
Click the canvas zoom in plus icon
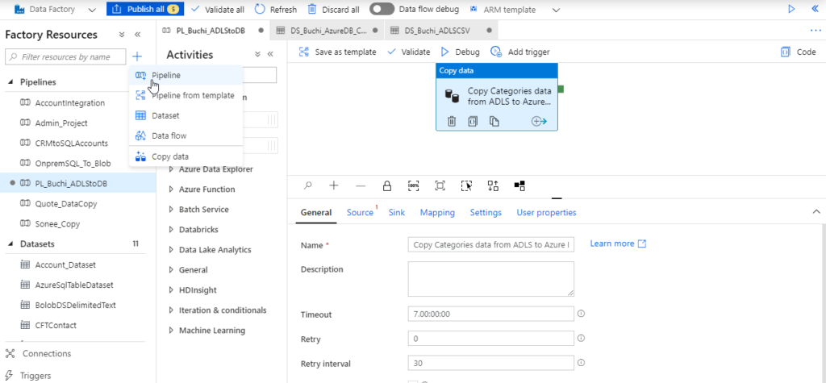tap(333, 185)
